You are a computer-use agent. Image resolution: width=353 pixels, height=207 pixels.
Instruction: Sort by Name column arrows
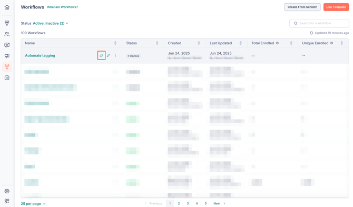pyautogui.click(x=115, y=43)
